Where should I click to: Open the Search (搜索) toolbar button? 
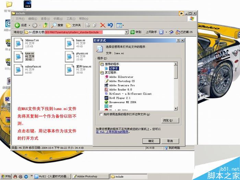(57, 25)
